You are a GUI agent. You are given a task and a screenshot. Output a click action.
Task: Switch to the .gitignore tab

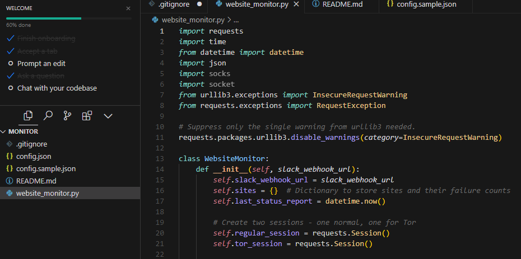[x=174, y=4]
